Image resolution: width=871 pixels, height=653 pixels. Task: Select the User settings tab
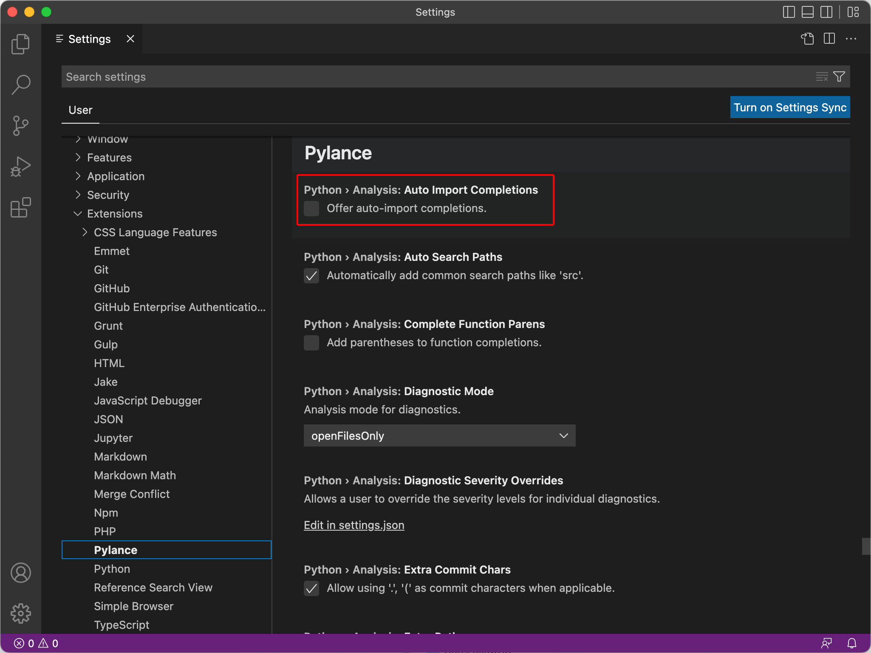pos(80,110)
